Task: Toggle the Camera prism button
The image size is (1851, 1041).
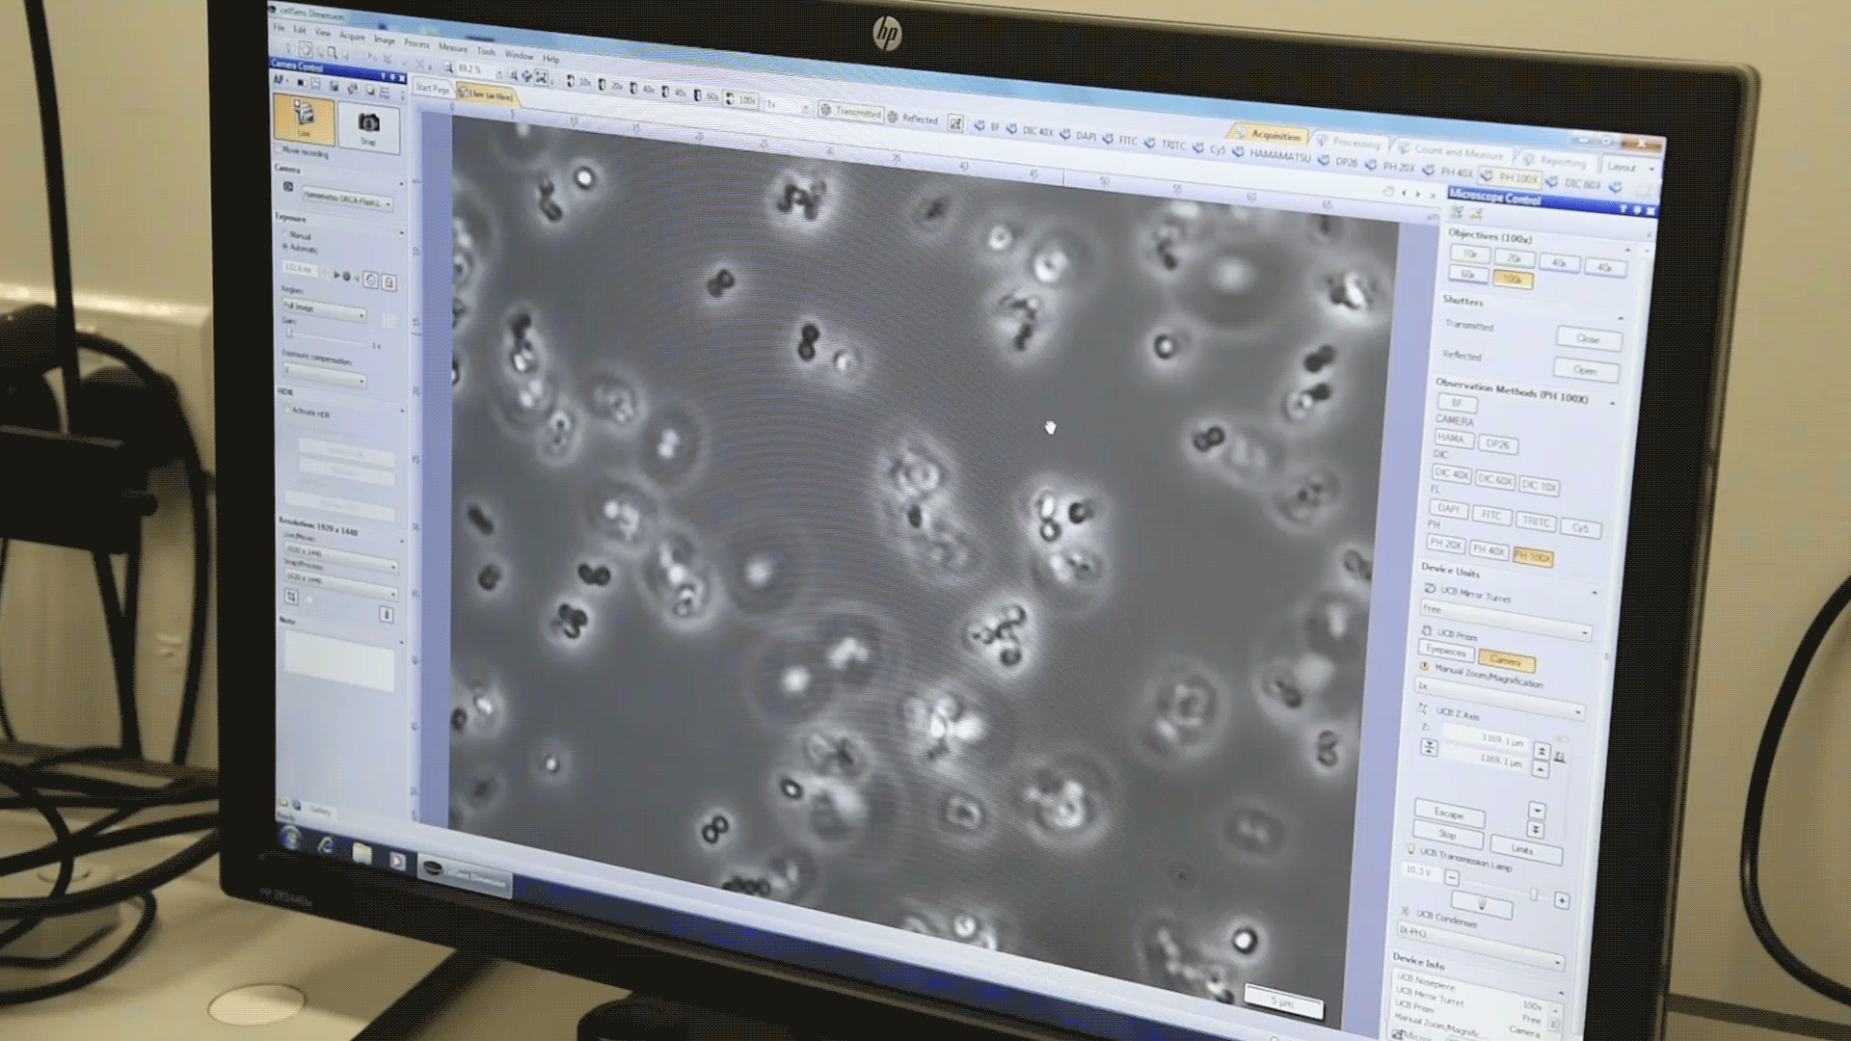Action: pyautogui.click(x=1505, y=660)
